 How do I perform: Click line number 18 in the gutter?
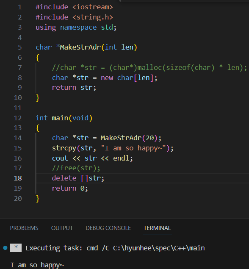(18, 178)
